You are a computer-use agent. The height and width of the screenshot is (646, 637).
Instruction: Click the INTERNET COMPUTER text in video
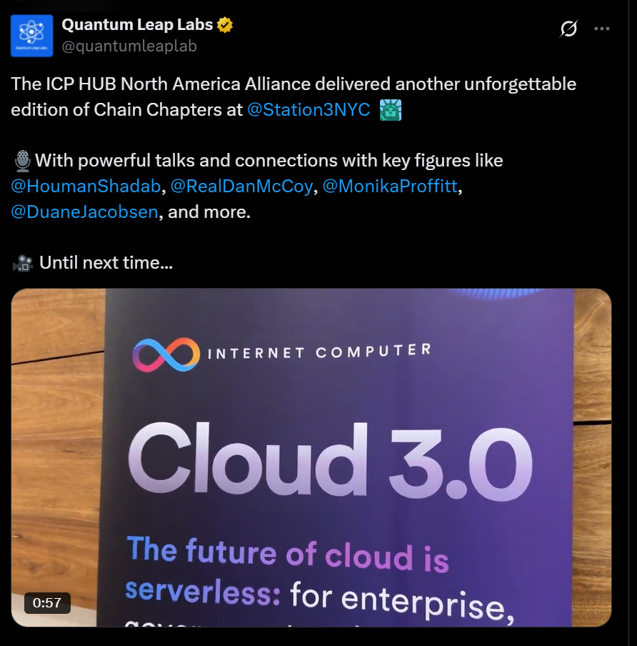[x=319, y=352]
